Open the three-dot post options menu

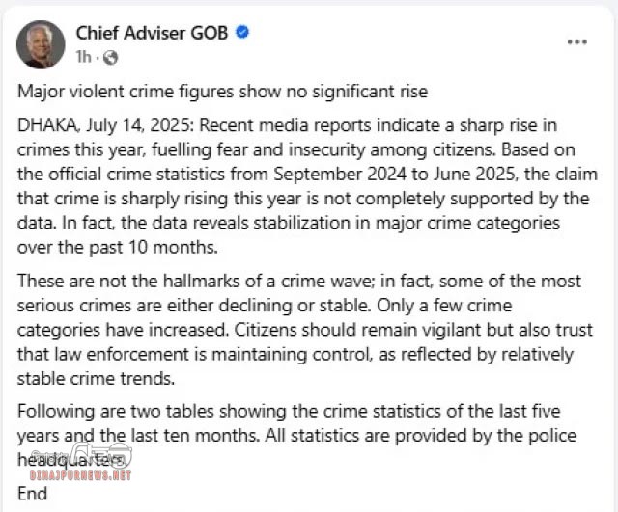(577, 42)
